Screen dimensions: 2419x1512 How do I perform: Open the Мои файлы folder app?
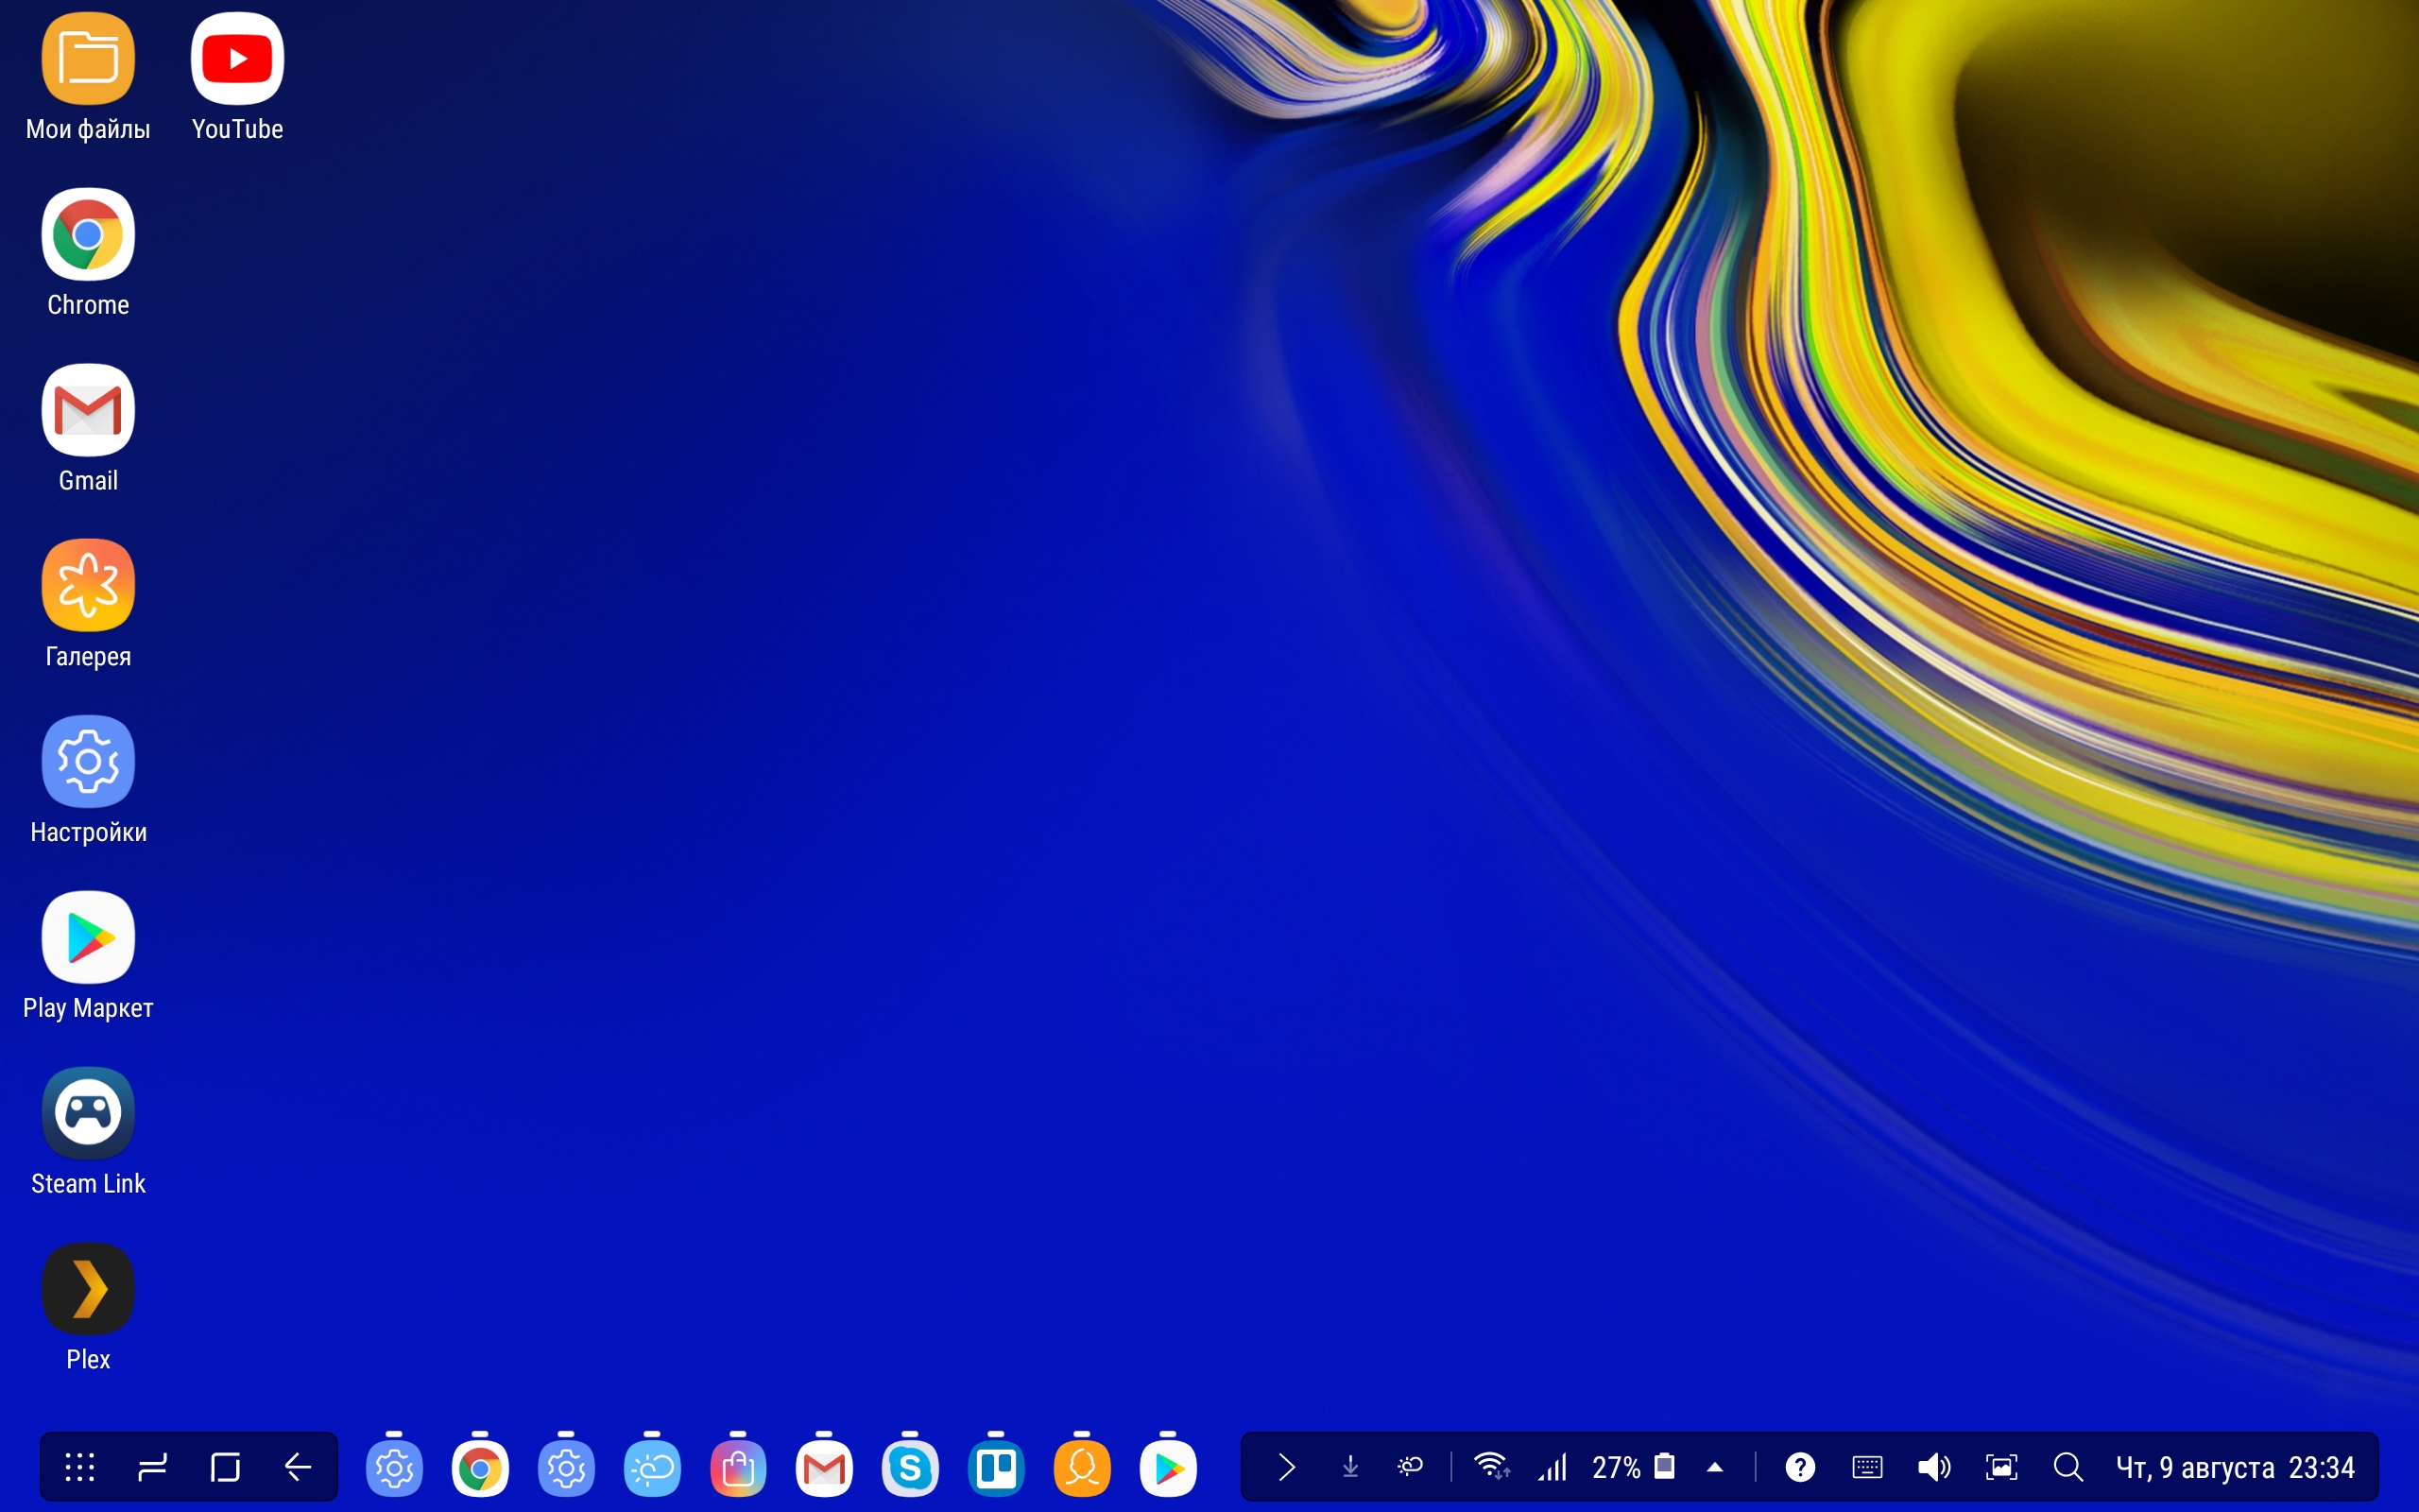88,60
